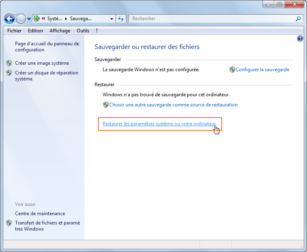Click the resize grip in status bar corner

pos(301,246)
